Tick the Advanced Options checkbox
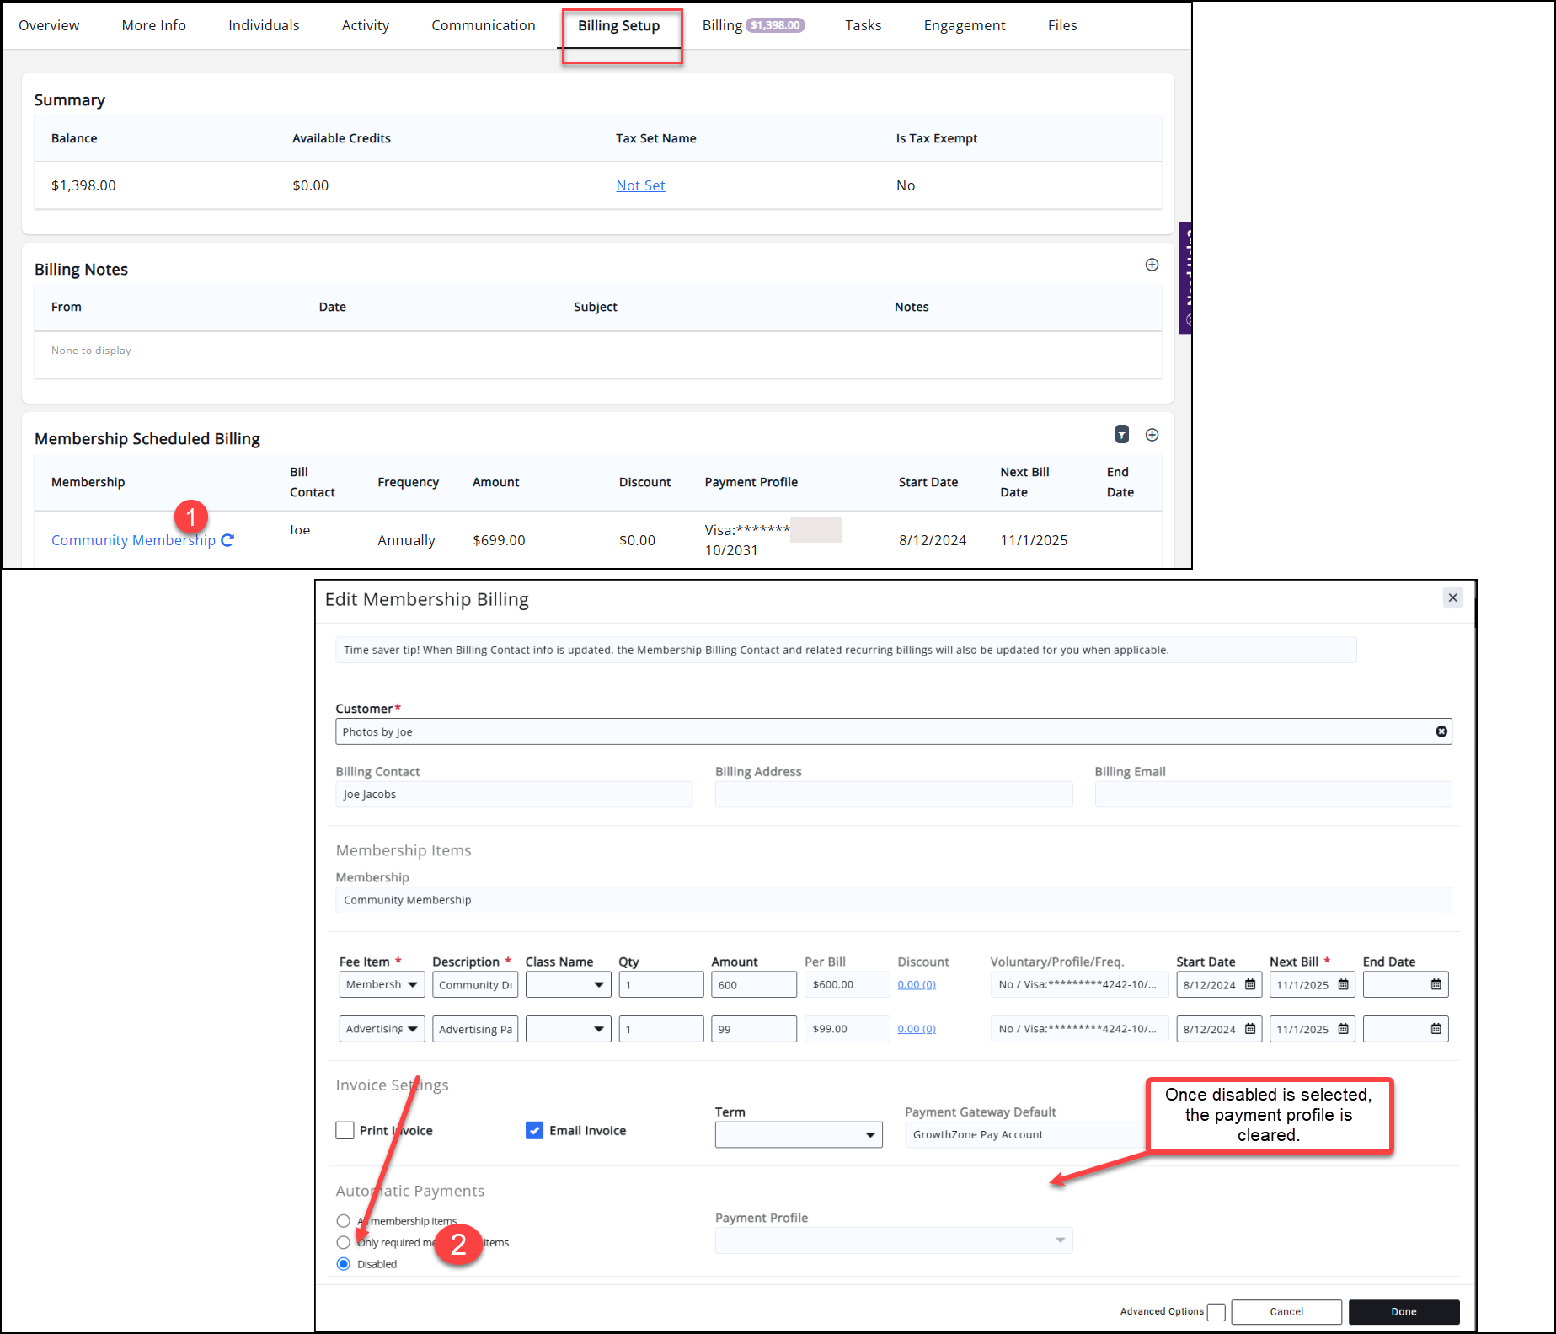Image resolution: width=1556 pixels, height=1334 pixels. point(1216,1312)
